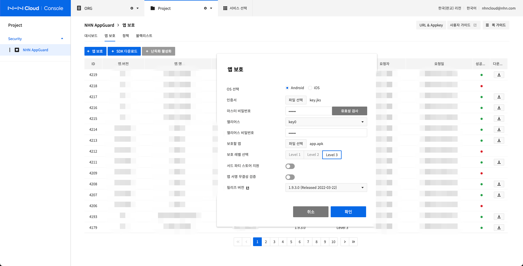523x266 pixels.
Task: Select Android OS radio button
Action: 287,88
